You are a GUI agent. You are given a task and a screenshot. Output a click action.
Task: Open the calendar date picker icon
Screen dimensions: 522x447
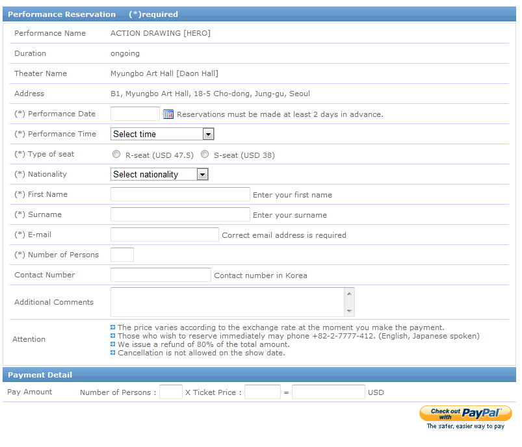(168, 114)
